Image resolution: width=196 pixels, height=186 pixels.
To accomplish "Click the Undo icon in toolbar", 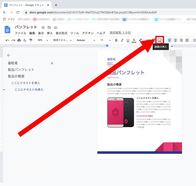I will pos(8,40).
